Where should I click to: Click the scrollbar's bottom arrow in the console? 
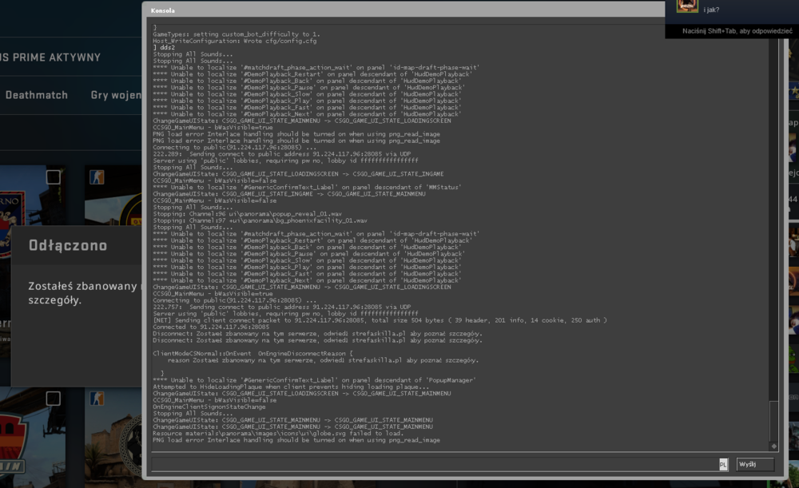click(773, 446)
